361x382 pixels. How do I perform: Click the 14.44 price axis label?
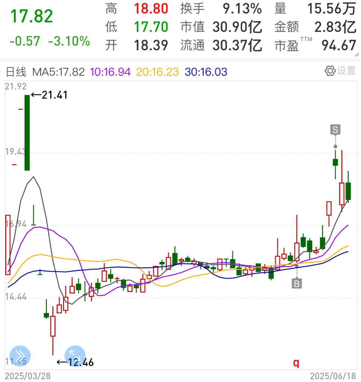click(x=16, y=297)
